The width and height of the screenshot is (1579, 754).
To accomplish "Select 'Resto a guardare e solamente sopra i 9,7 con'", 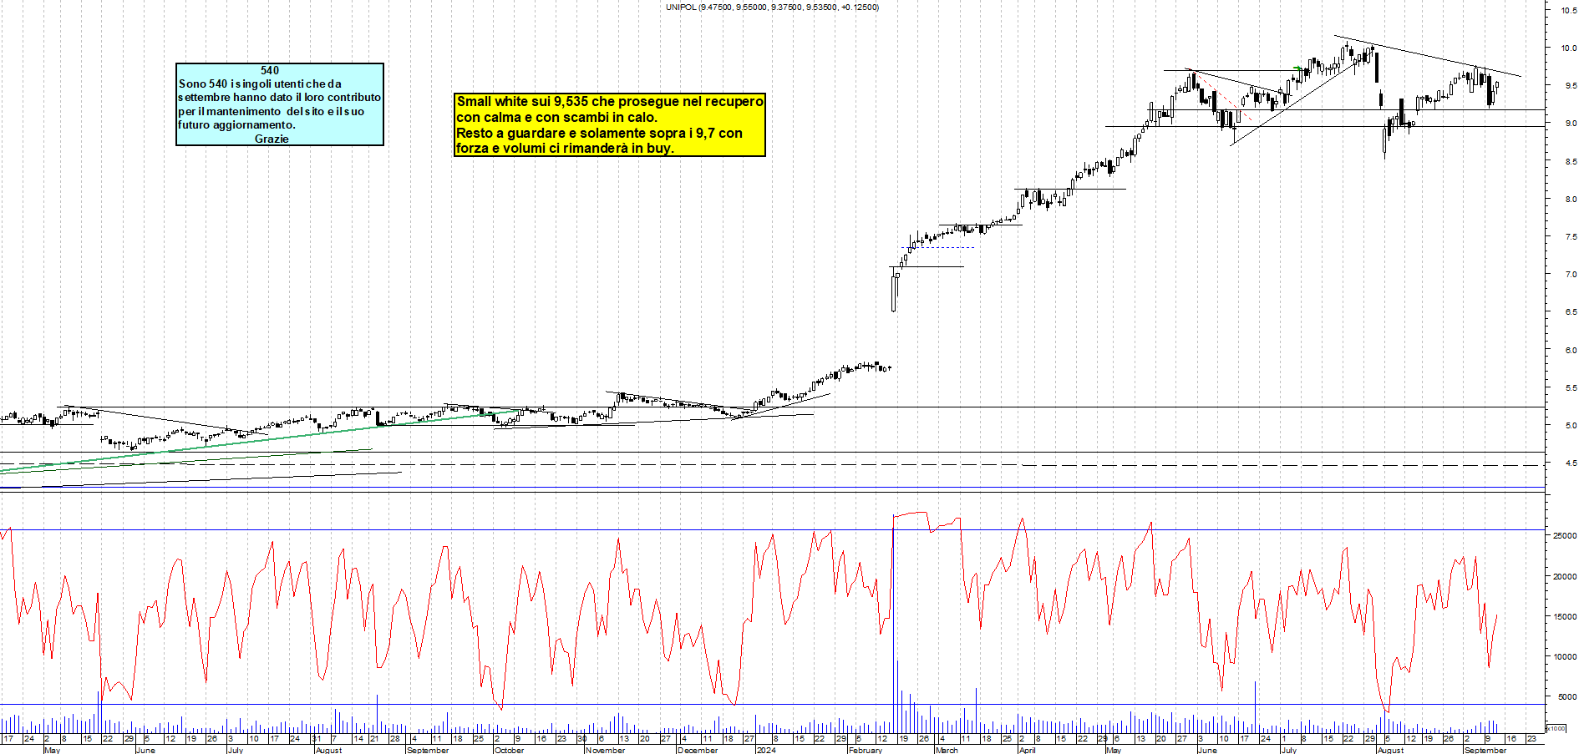I will [x=599, y=133].
